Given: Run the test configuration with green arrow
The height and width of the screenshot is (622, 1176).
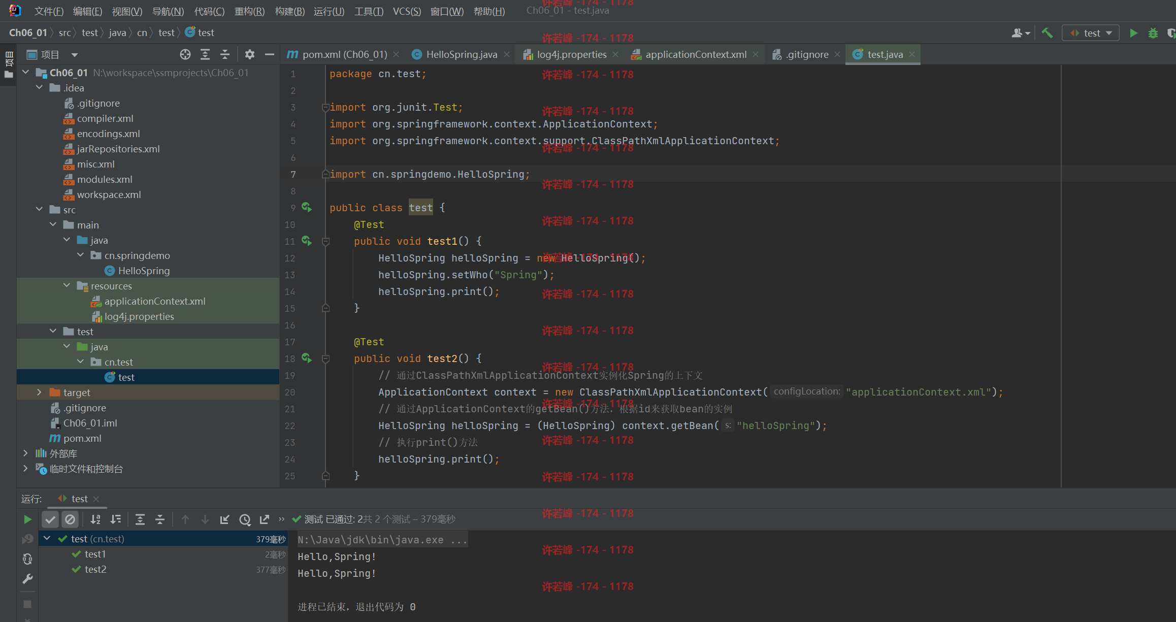Looking at the screenshot, I should [1133, 33].
